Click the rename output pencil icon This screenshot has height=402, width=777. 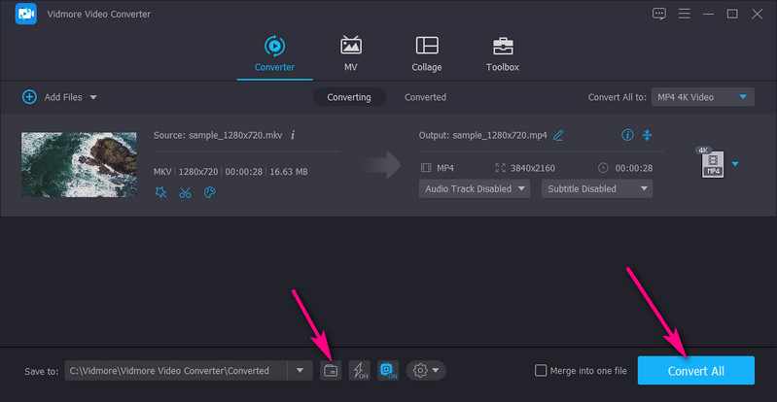[558, 135]
